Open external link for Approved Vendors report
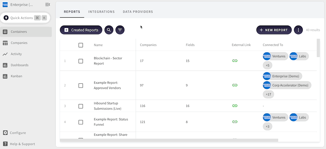Screen dimensions: 326x149 [235, 85]
